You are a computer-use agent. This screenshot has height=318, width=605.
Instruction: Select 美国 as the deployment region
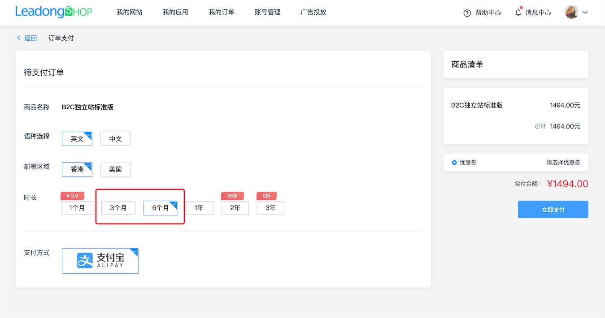pyautogui.click(x=115, y=169)
